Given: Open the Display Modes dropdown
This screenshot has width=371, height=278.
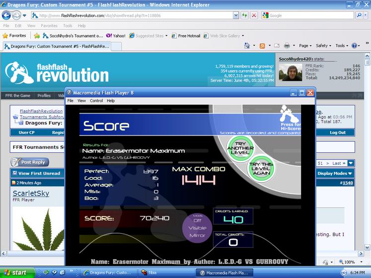Looking at the screenshot, I should coord(335,173).
